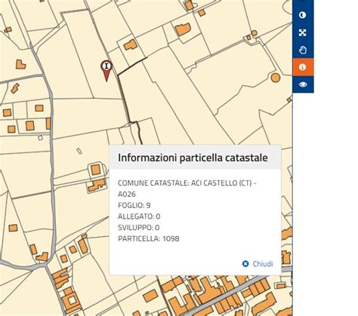The image size is (358, 316).
Task: Click the red map marker pin
Action: 106,71
